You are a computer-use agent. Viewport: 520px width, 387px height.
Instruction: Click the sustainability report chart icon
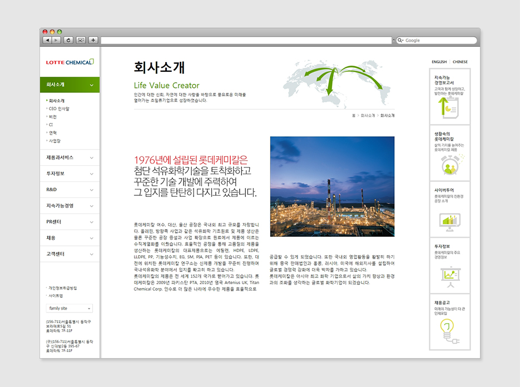pyautogui.click(x=448, y=107)
